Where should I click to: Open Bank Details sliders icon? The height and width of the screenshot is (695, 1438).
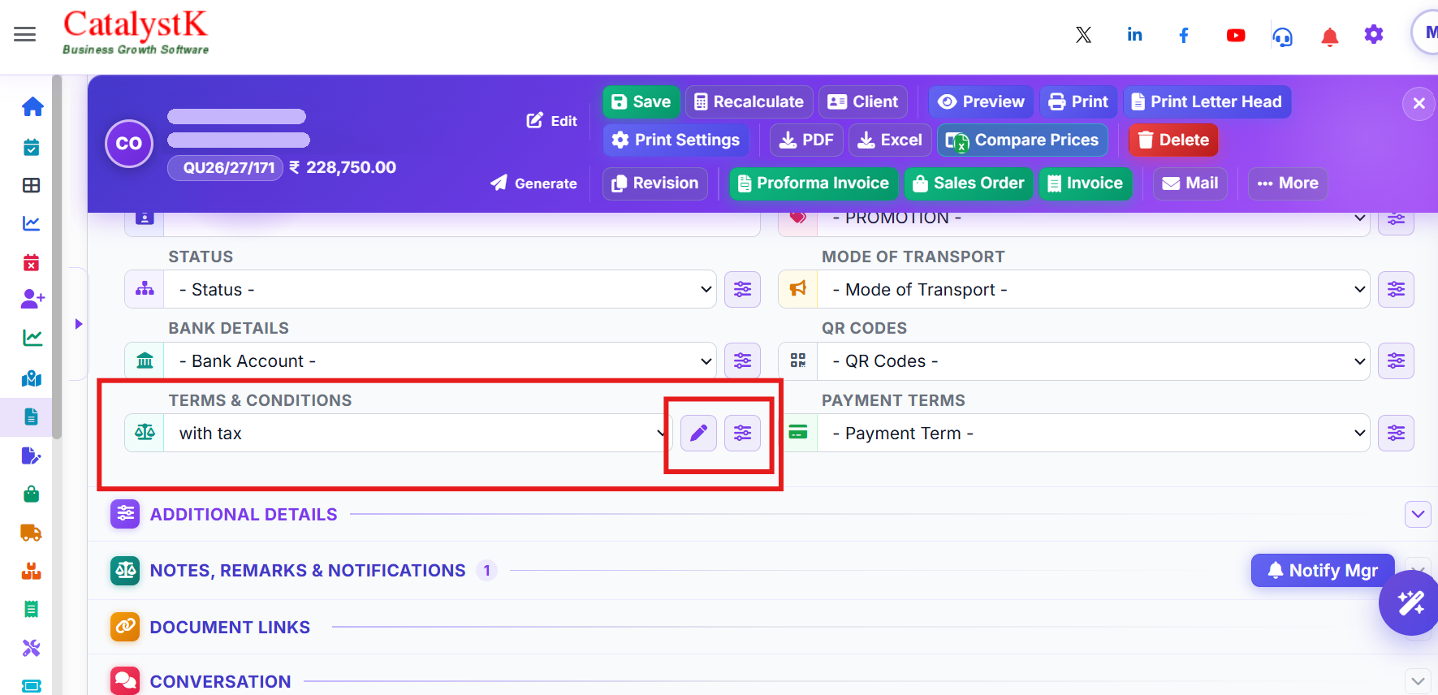tap(742, 360)
